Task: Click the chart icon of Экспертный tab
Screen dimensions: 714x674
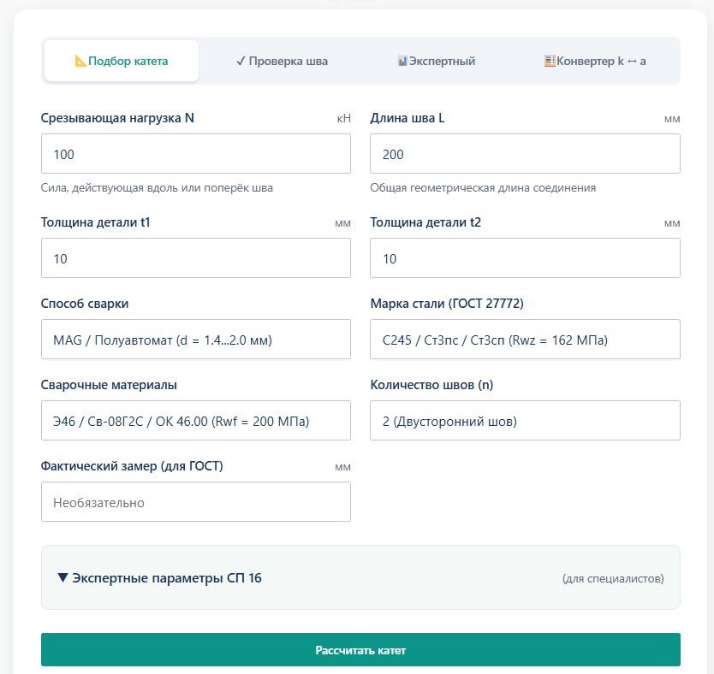Action: (402, 61)
